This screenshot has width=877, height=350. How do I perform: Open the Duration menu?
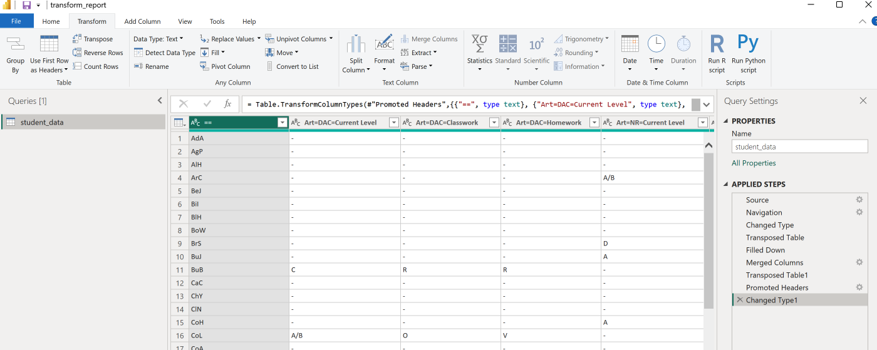click(x=683, y=53)
